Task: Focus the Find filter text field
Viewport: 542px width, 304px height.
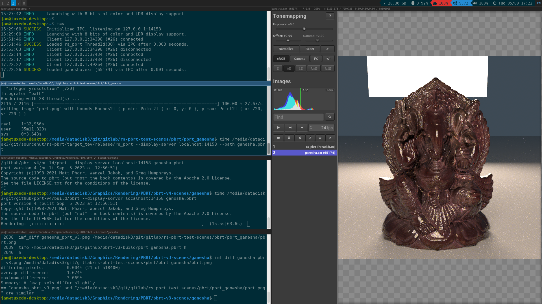Action: pyautogui.click(x=298, y=117)
